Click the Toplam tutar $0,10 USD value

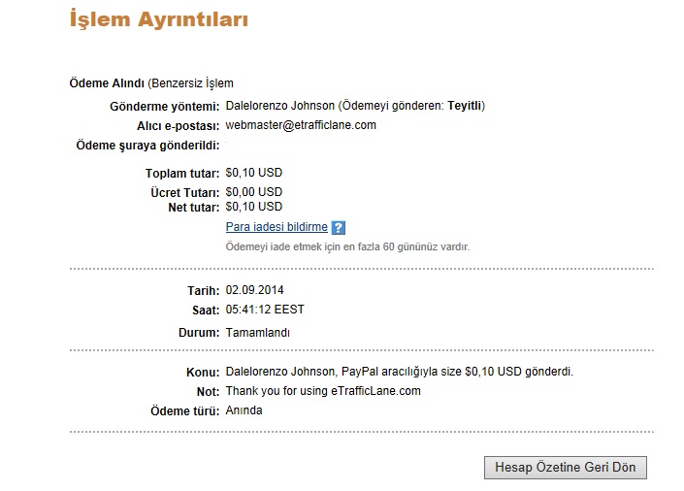[x=254, y=173]
